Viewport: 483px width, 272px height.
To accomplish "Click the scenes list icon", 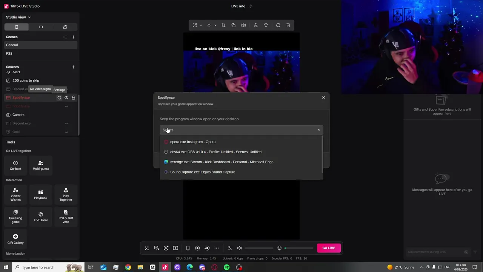I will [65, 37].
